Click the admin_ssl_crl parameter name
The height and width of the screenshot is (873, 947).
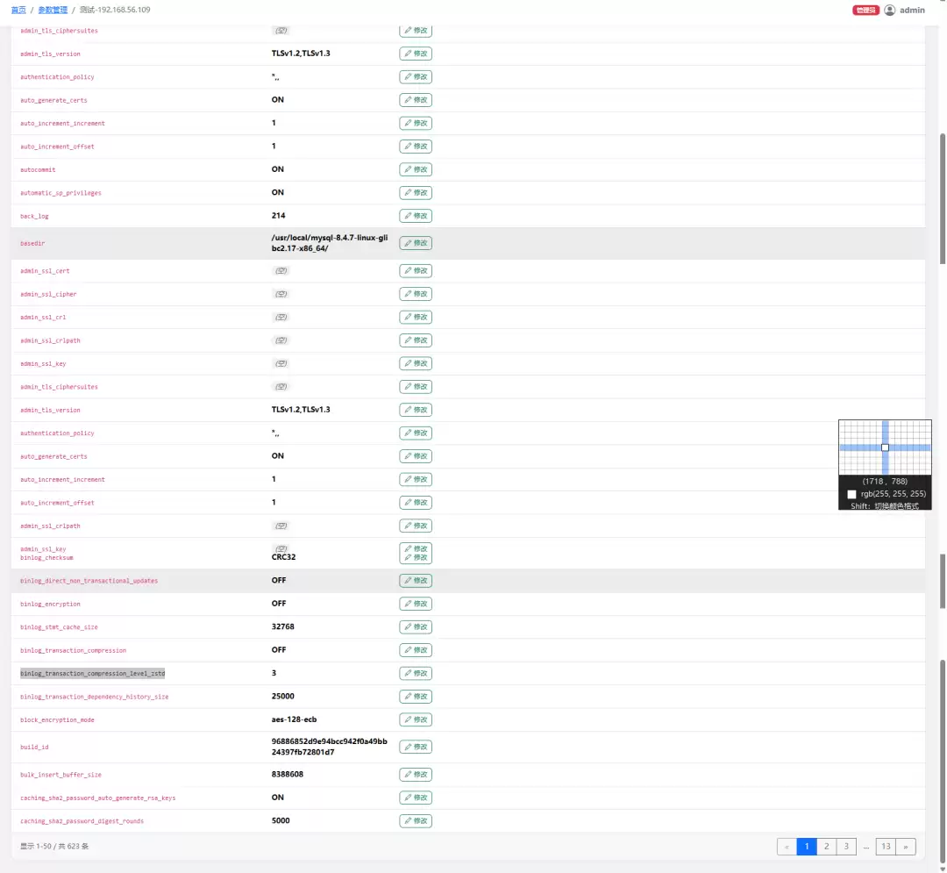pos(43,318)
